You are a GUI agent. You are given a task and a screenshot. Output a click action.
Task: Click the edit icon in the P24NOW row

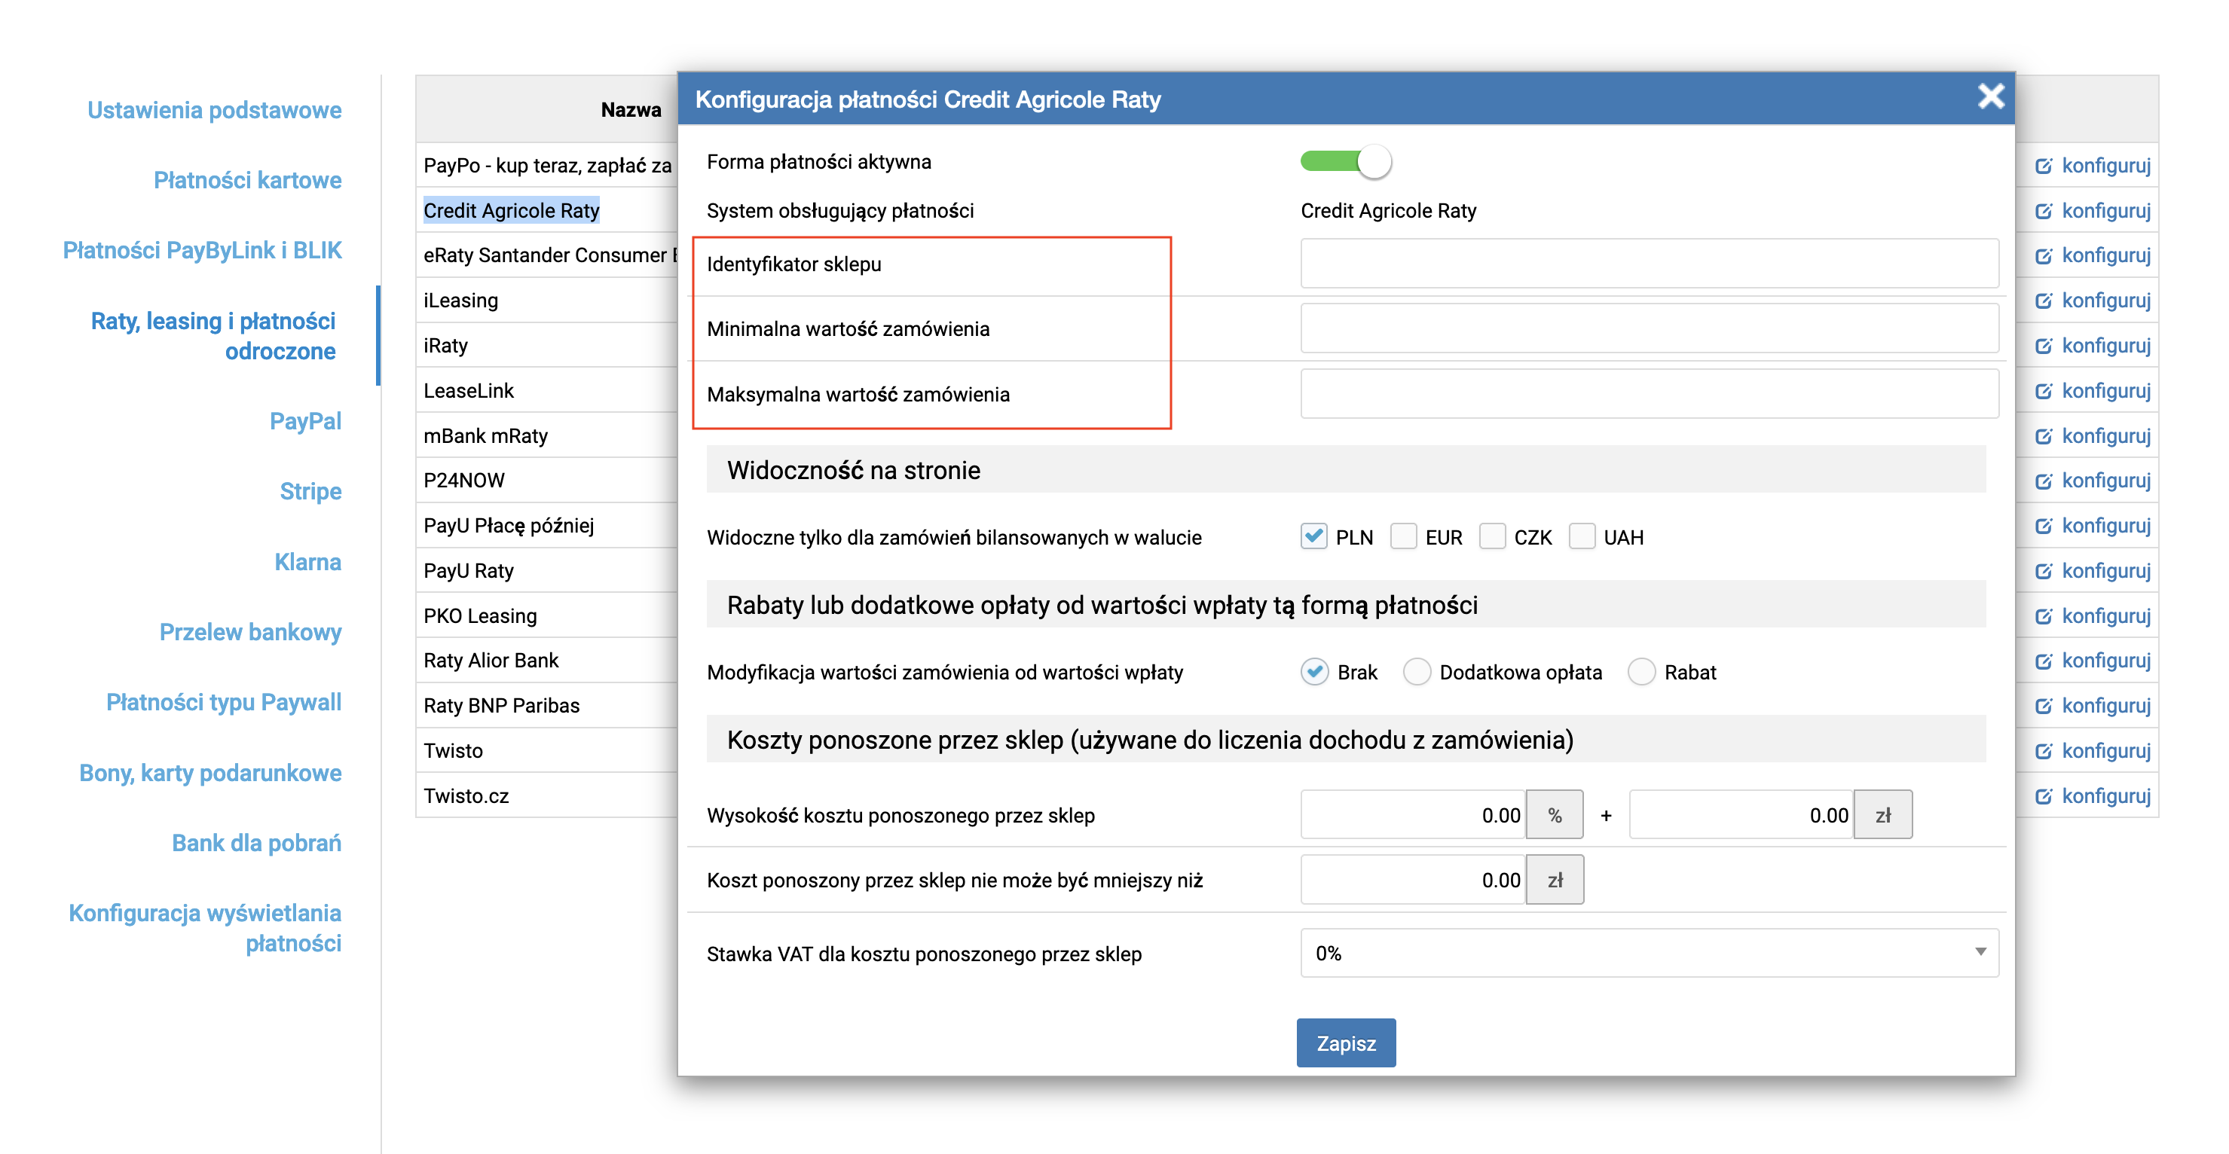click(x=2043, y=481)
